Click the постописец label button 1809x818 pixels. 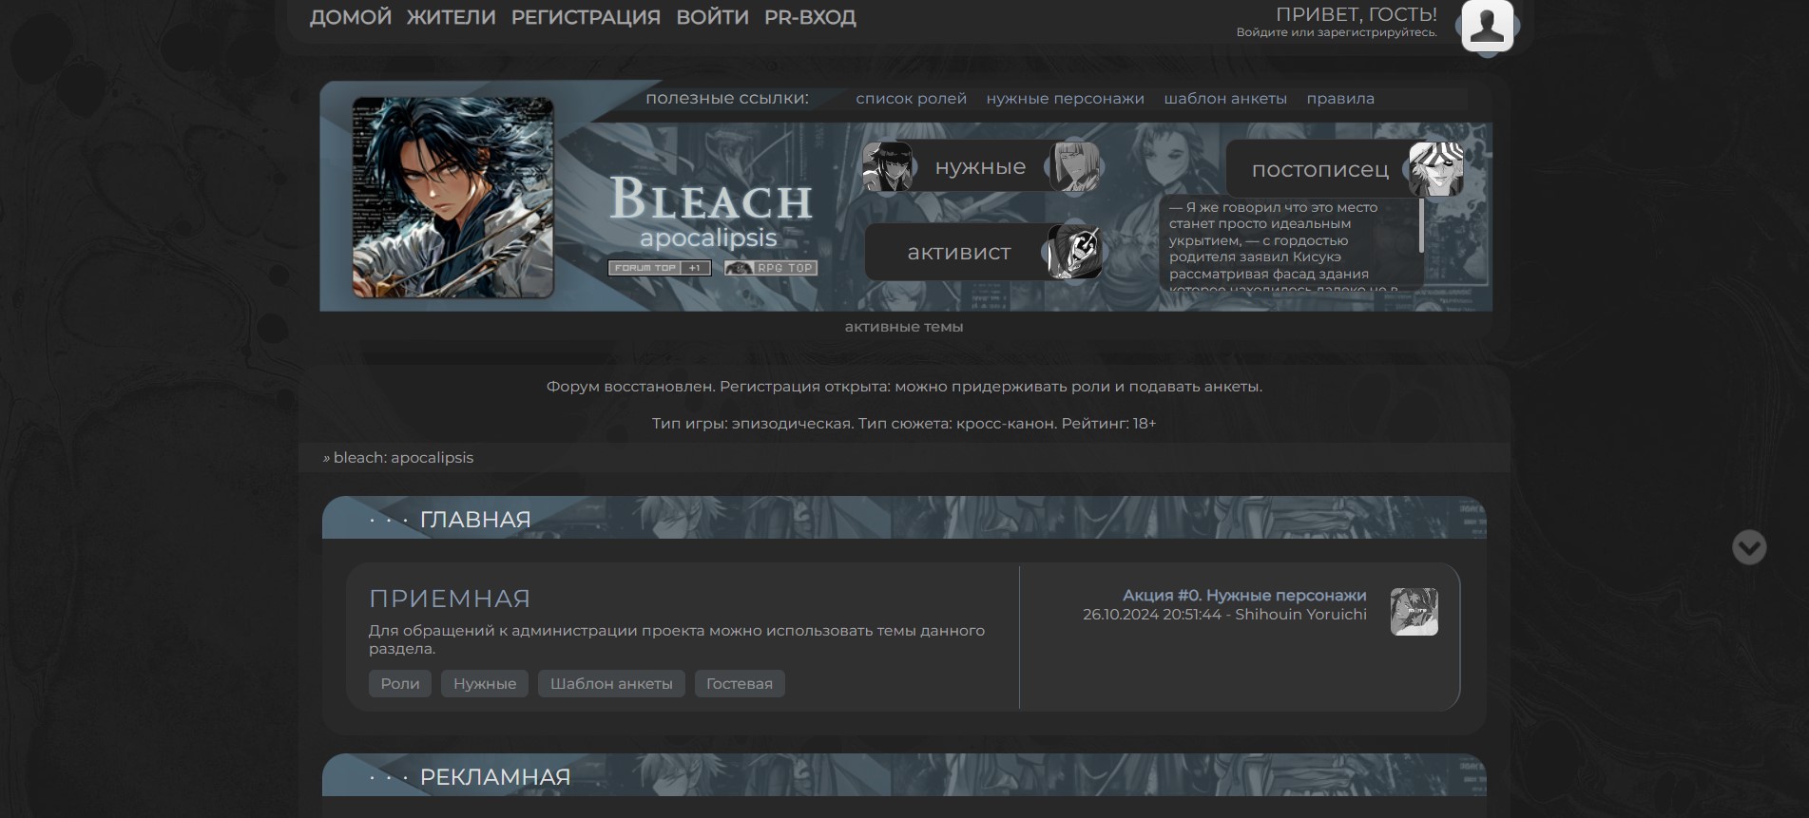pos(1320,170)
